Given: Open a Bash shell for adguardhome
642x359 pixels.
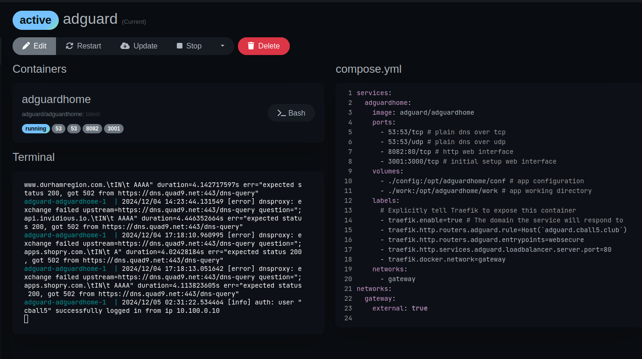Looking at the screenshot, I should click(x=291, y=113).
